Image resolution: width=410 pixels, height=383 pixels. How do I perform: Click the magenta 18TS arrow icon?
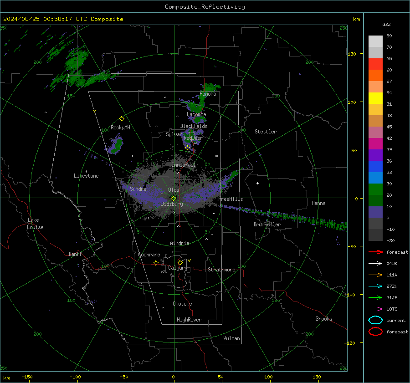click(x=375, y=309)
